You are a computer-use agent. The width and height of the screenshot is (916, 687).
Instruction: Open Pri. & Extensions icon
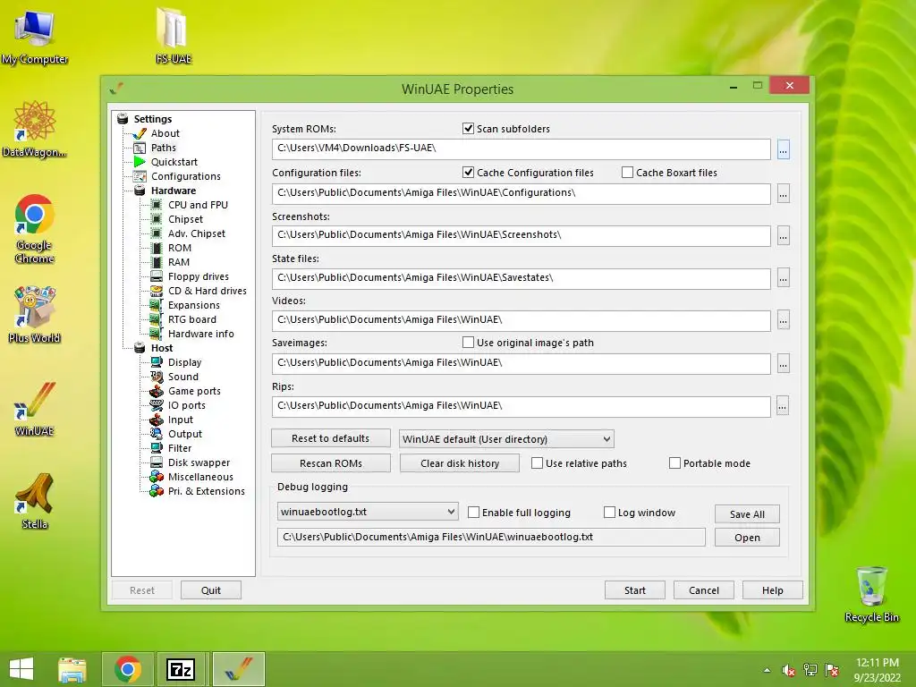(x=157, y=491)
